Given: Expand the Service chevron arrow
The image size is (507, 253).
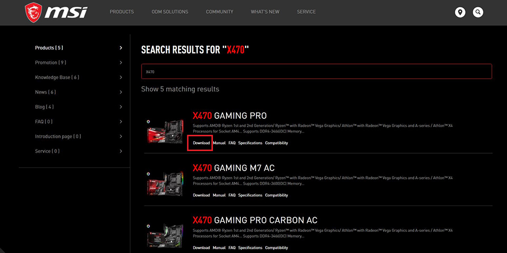Looking at the screenshot, I should [x=121, y=151].
